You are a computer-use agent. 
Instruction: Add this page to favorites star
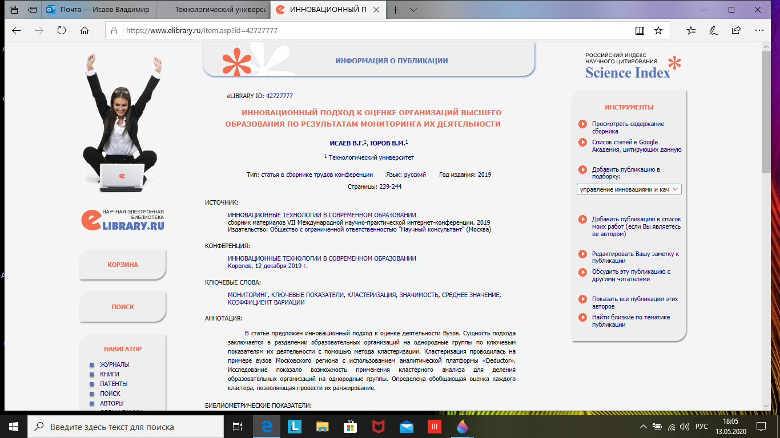click(x=658, y=31)
